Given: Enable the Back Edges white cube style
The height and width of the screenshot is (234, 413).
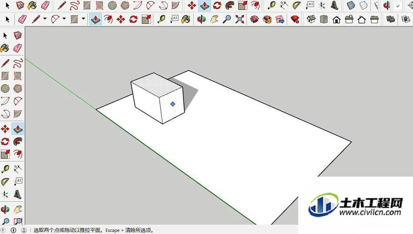Looking at the screenshot, I should (x=363, y=5).
